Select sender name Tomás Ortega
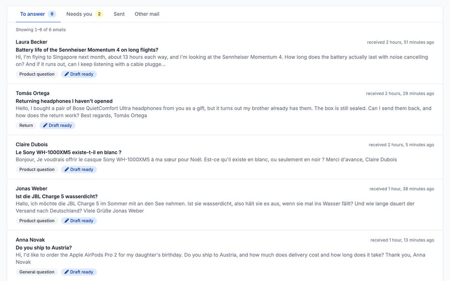The height and width of the screenshot is (281, 450). coord(32,94)
